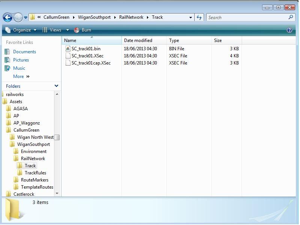Open the Help question mark icon
Viewport: 300px width, 225px height.
coord(289,30)
